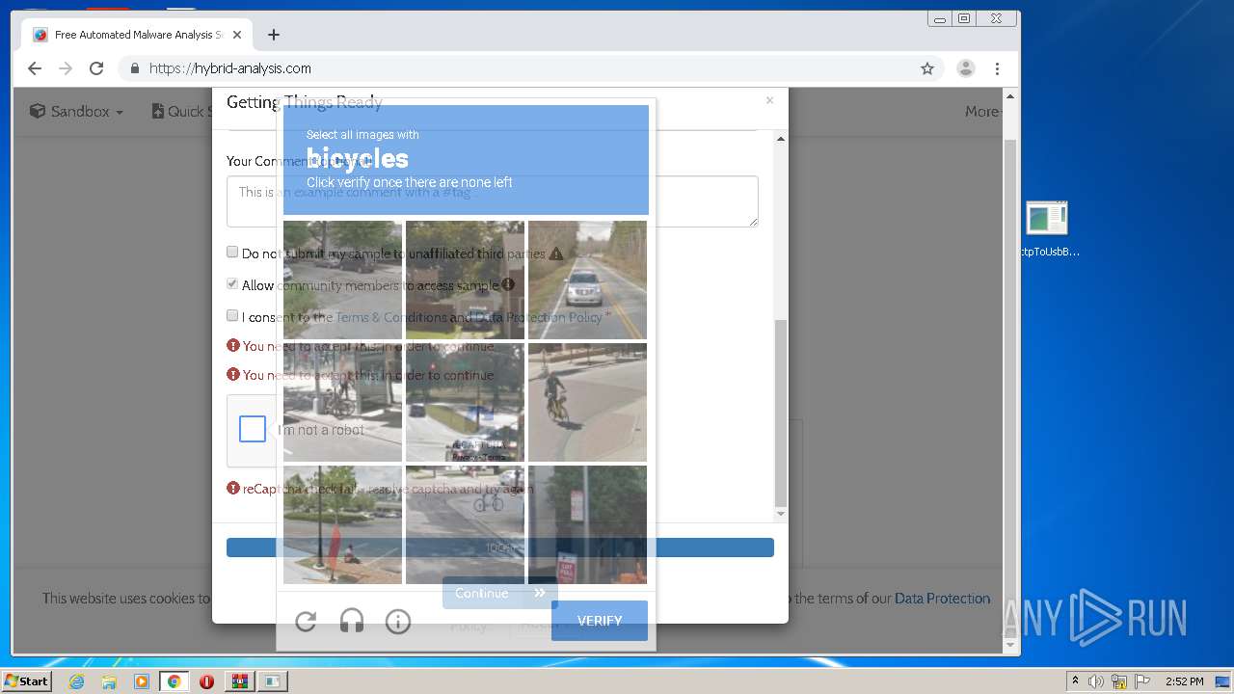The image size is (1234, 694).
Task: Check the Terms & Conditions consent box
Action: 232,315
